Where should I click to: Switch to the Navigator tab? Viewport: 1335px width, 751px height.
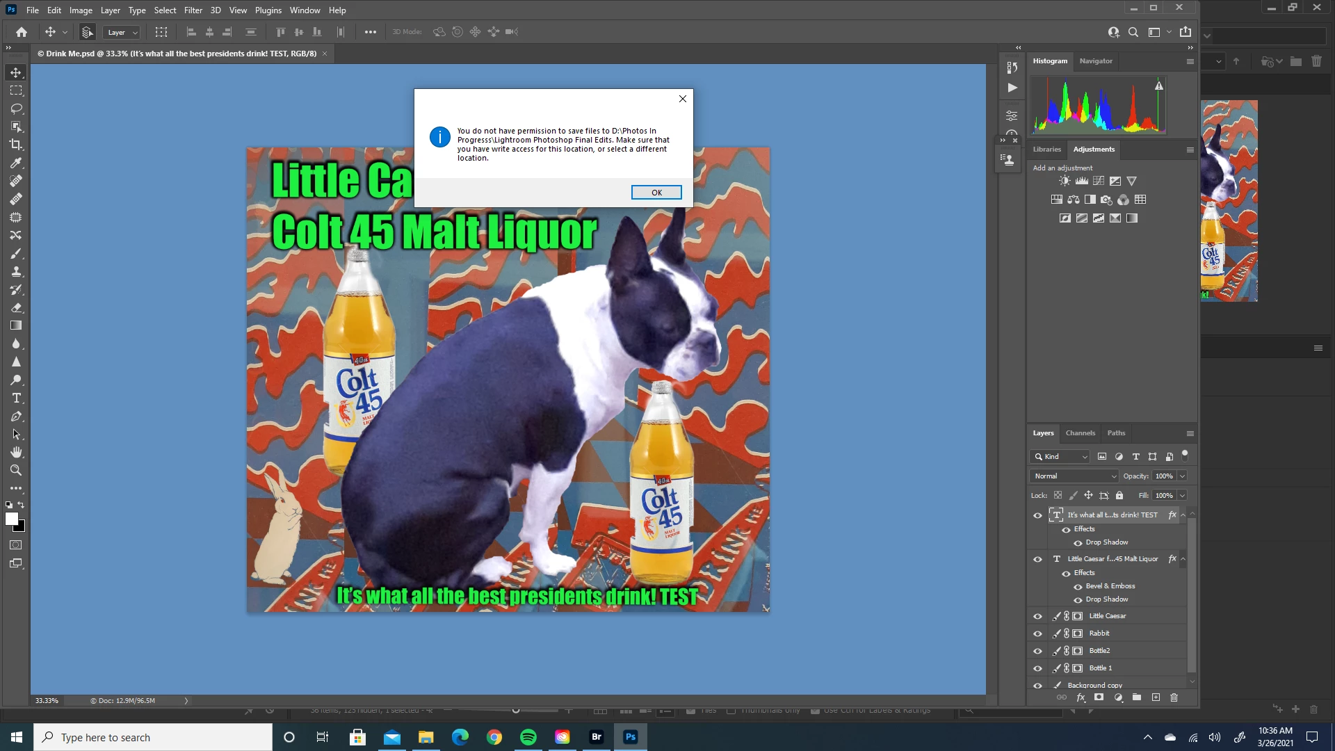1096,61
